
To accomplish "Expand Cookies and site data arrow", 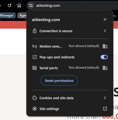I will (x=105, y=98).
